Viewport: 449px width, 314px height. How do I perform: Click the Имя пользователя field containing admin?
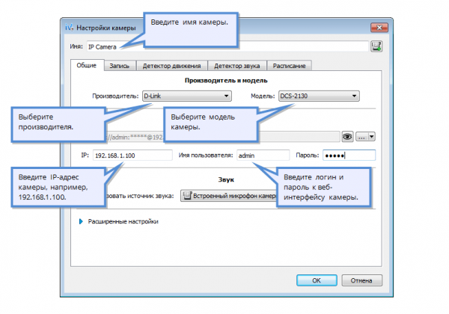coord(263,156)
